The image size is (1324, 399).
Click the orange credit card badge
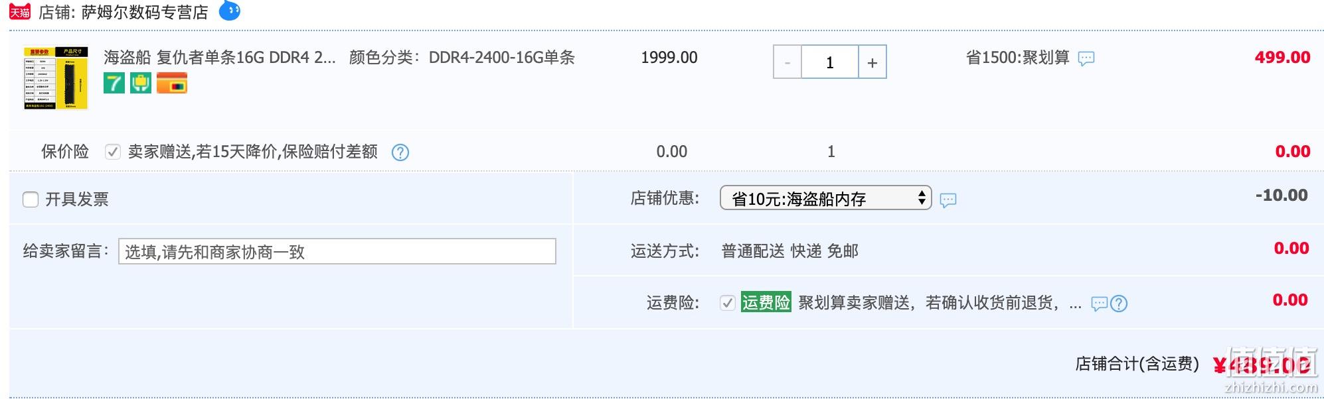[172, 83]
